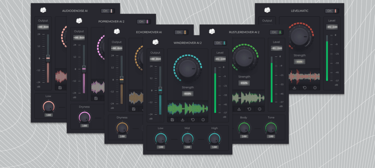375x168 pixels.
Task: Click the Low knob in AudioDenoise AI
Action: pyautogui.click(x=48, y=107)
